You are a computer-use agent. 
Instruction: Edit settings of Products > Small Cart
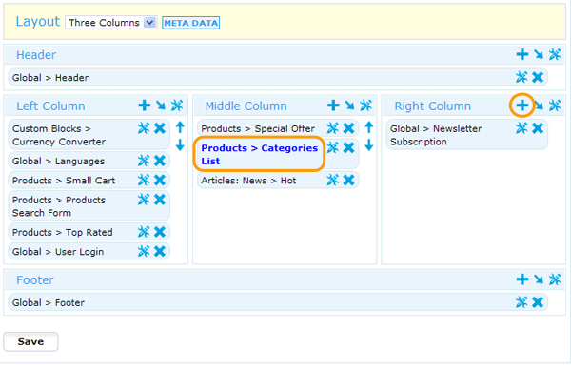(144, 180)
